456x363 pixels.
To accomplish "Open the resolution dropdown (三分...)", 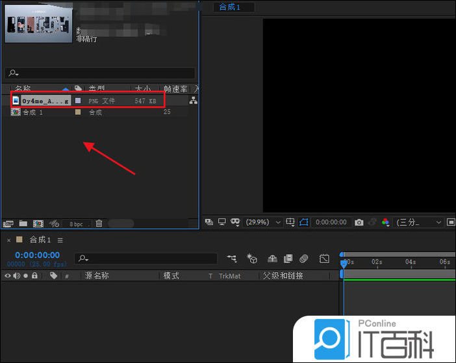I will point(419,222).
